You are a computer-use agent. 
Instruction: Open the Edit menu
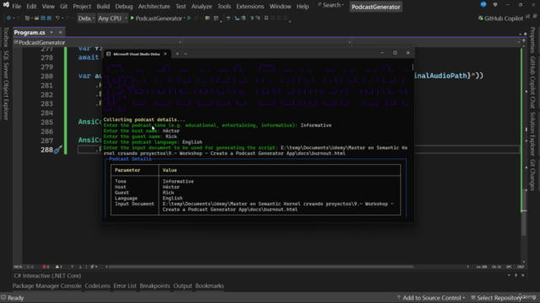point(31,6)
